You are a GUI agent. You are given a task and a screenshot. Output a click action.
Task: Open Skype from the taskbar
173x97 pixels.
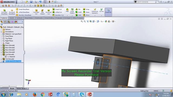(82, 94)
